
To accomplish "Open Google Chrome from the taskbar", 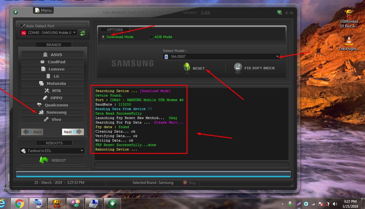I will 20,204.
